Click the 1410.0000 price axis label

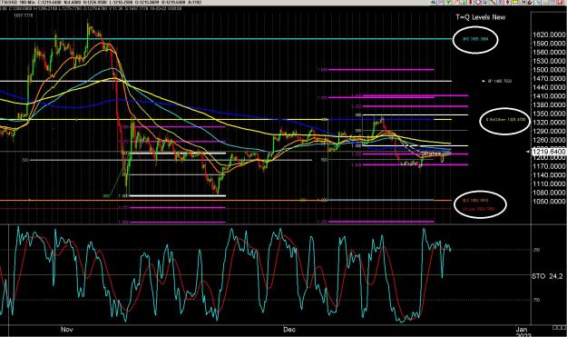pyautogui.click(x=549, y=96)
